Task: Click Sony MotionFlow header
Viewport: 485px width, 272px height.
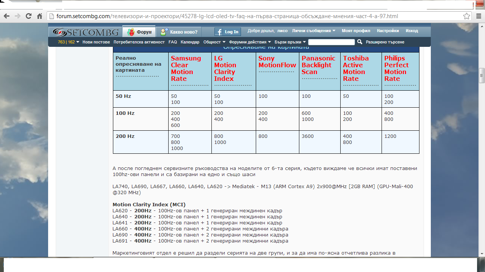Action: (277, 62)
